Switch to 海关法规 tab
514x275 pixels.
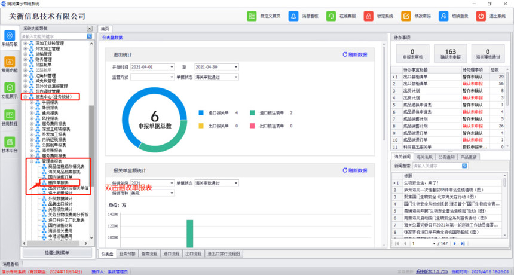click(x=424, y=157)
